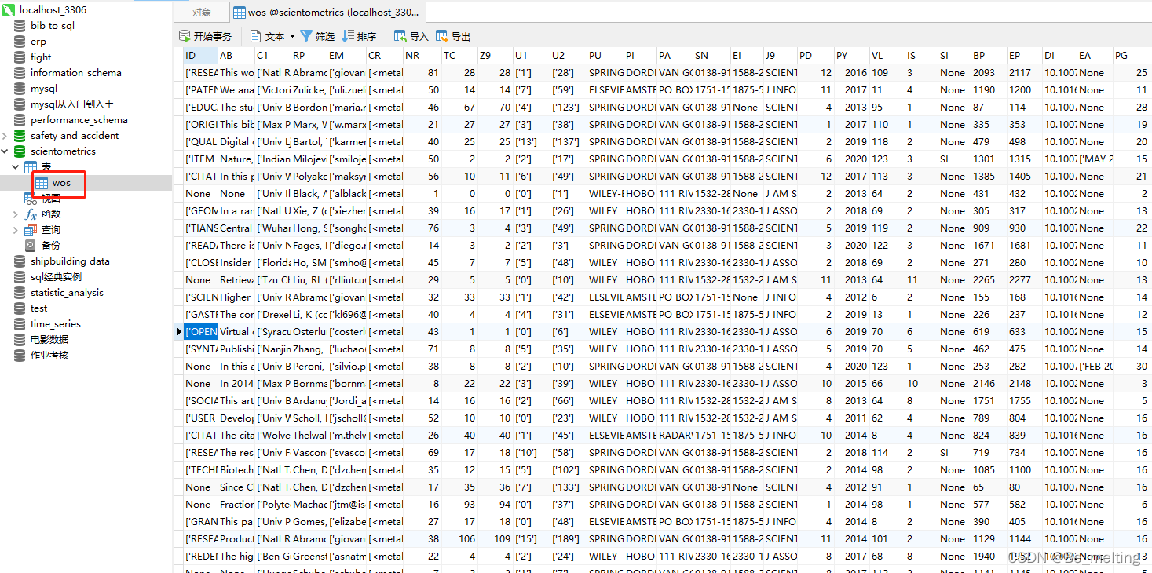Select the test database
1152x573 pixels.
click(39, 308)
